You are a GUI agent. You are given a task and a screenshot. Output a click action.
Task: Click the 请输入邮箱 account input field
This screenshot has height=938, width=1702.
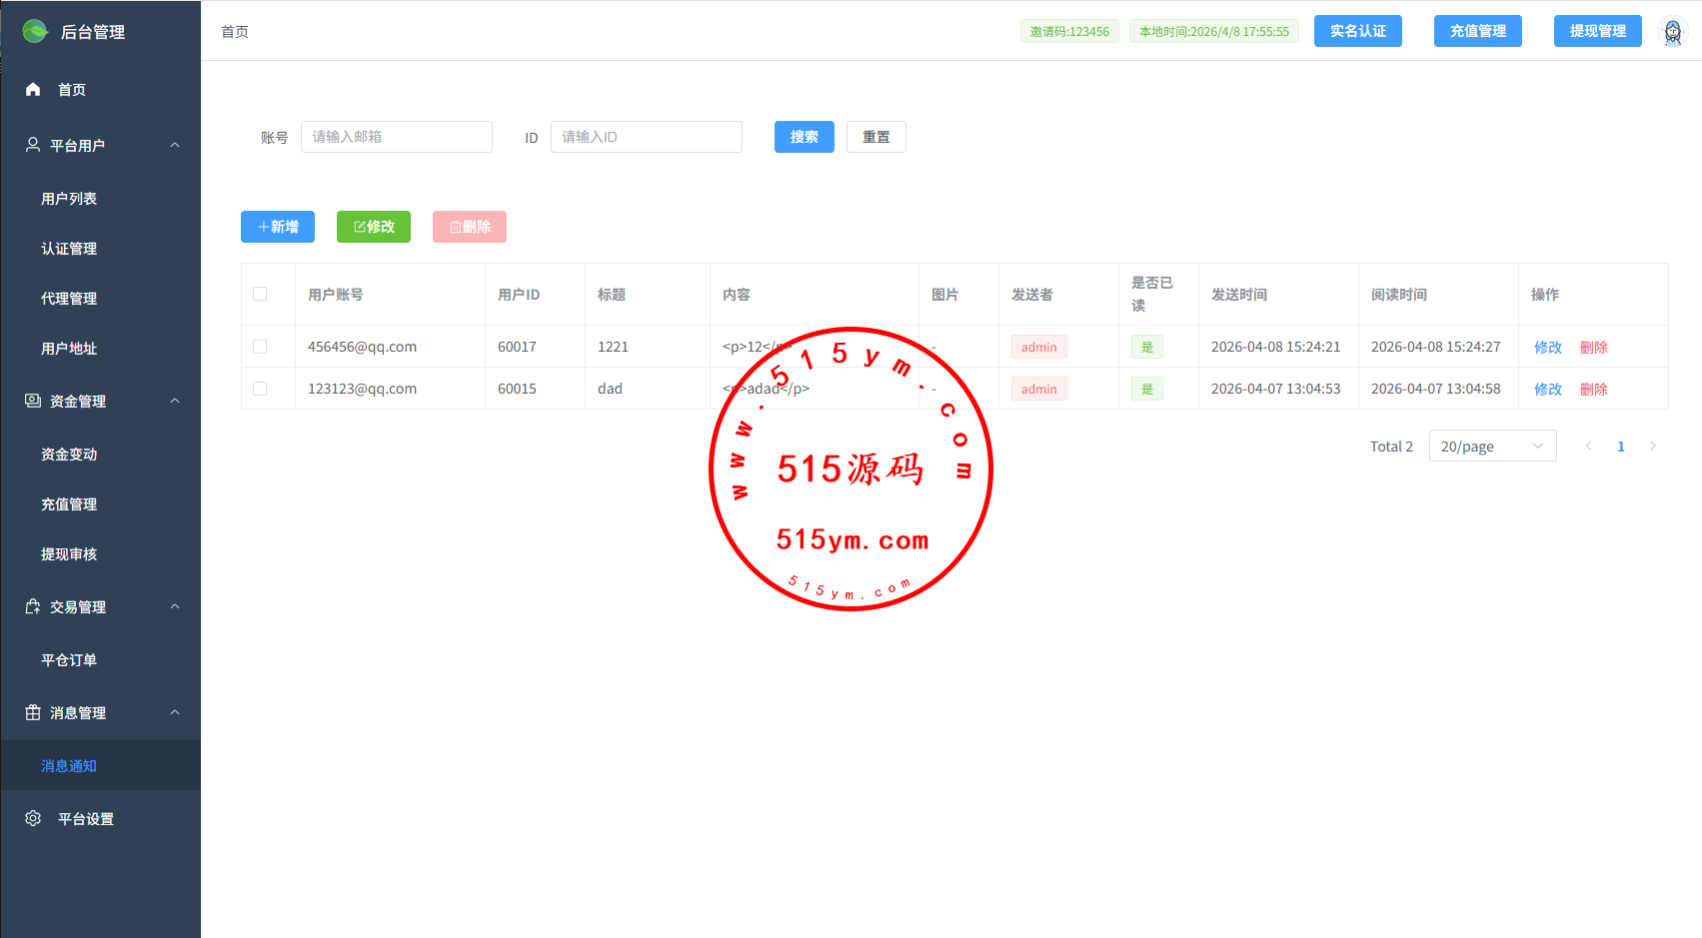[x=397, y=137]
